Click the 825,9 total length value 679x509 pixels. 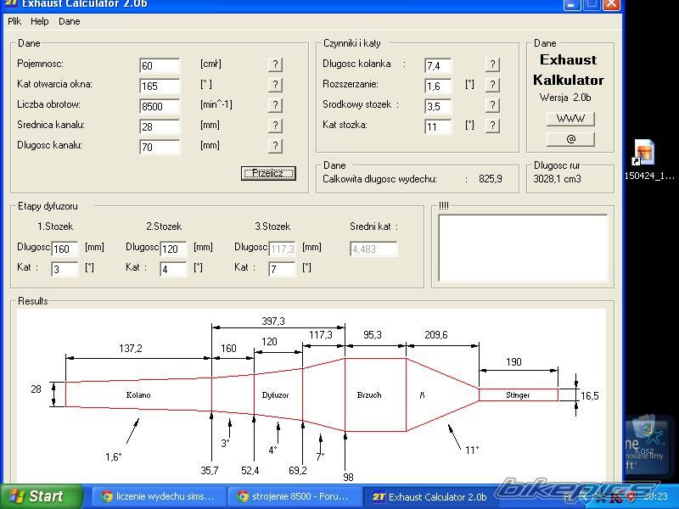pyautogui.click(x=491, y=179)
